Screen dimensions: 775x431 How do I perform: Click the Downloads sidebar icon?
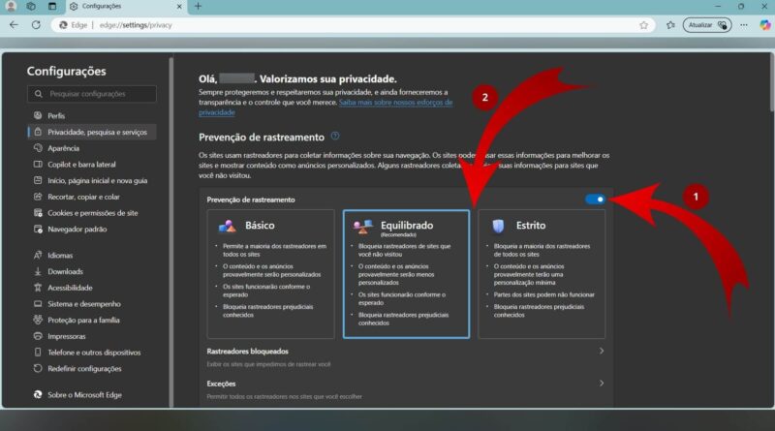tap(38, 271)
